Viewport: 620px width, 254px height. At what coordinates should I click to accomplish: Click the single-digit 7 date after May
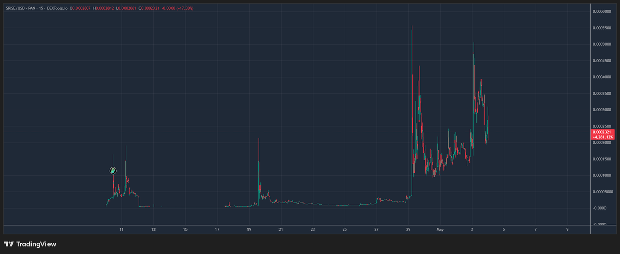tap(536, 229)
